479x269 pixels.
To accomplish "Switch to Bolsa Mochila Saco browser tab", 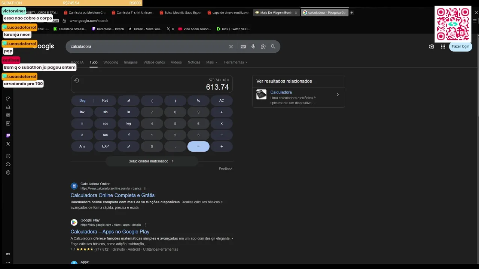I will tap(180, 13).
